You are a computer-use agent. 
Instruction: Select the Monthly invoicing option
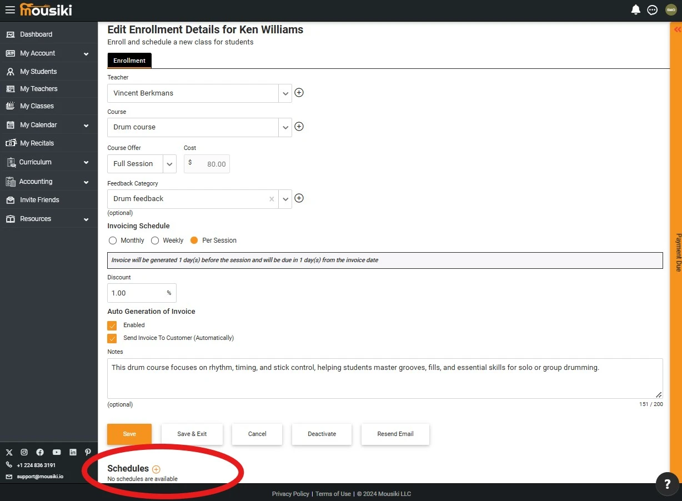coord(113,241)
